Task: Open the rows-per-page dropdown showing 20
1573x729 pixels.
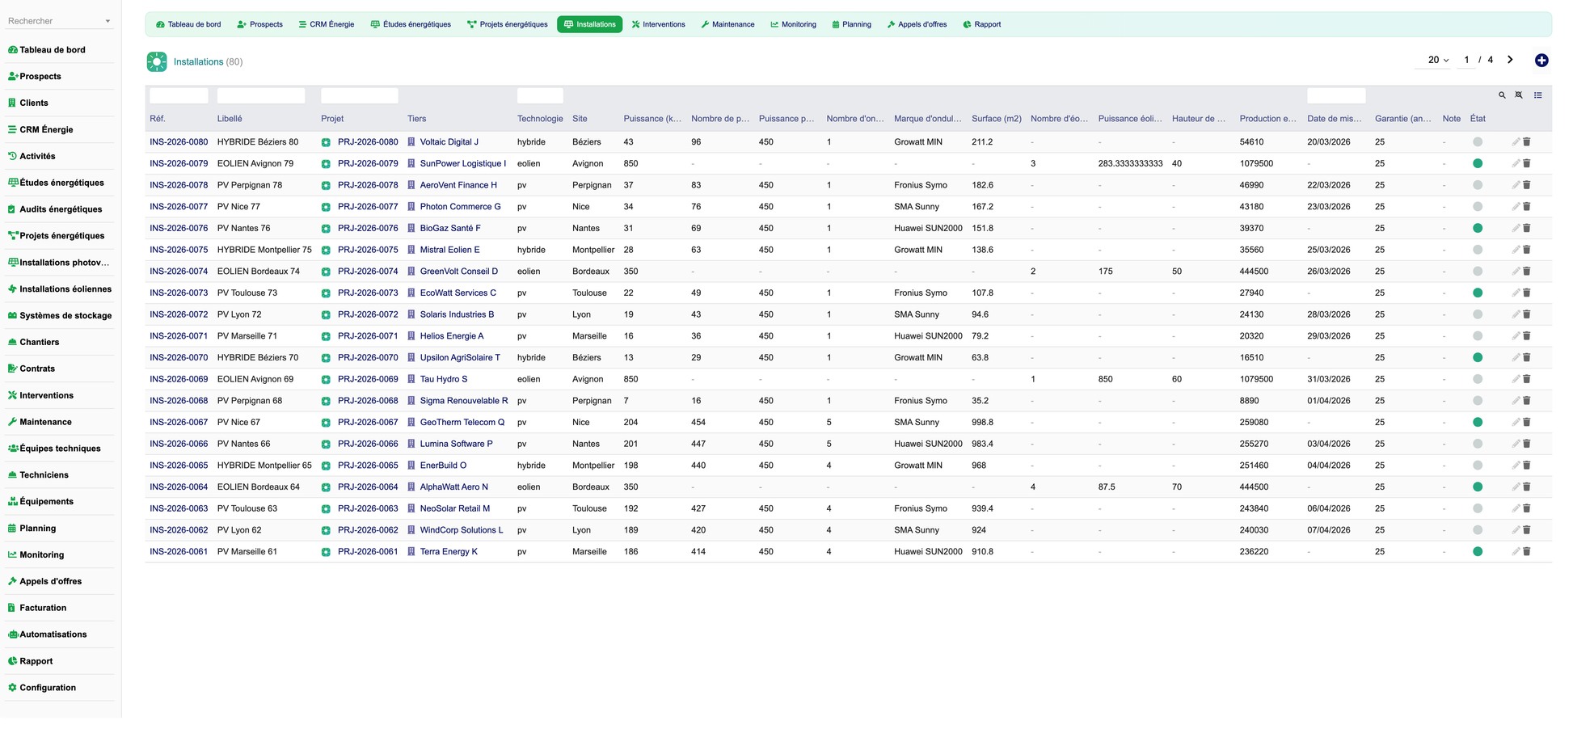Action: tap(1437, 60)
